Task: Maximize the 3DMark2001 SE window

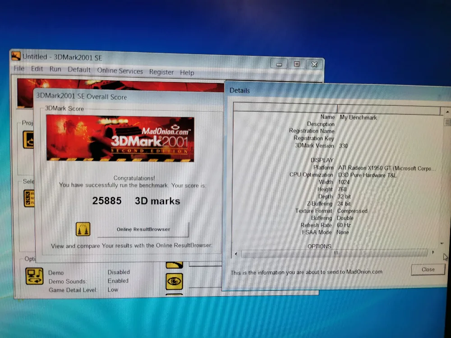Action: coord(297,64)
